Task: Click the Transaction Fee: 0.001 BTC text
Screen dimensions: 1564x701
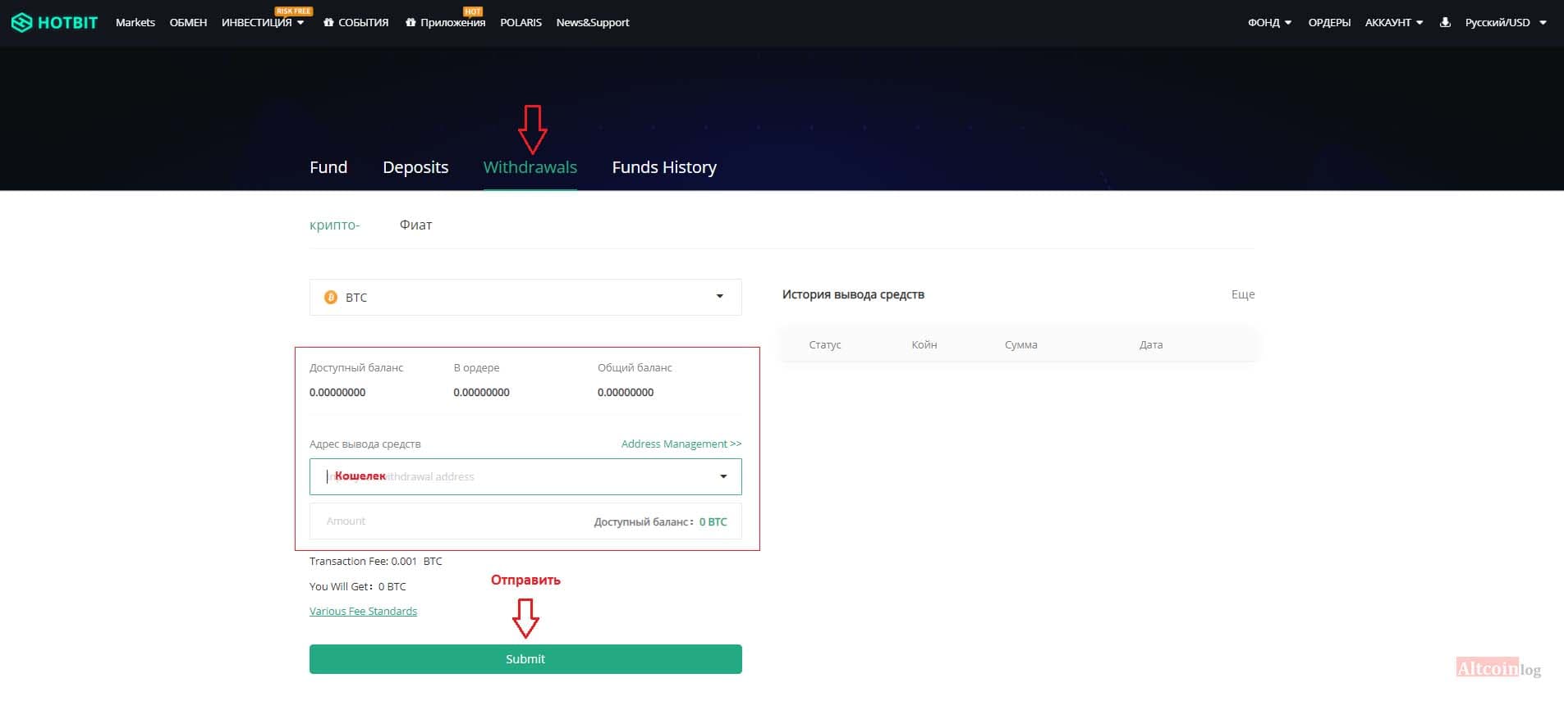Action: point(376,562)
